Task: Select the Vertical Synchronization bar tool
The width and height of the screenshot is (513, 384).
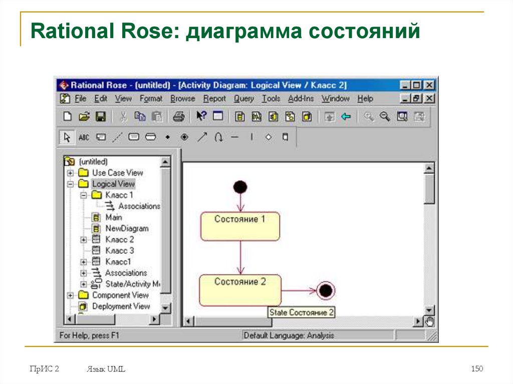Action: coord(251,137)
